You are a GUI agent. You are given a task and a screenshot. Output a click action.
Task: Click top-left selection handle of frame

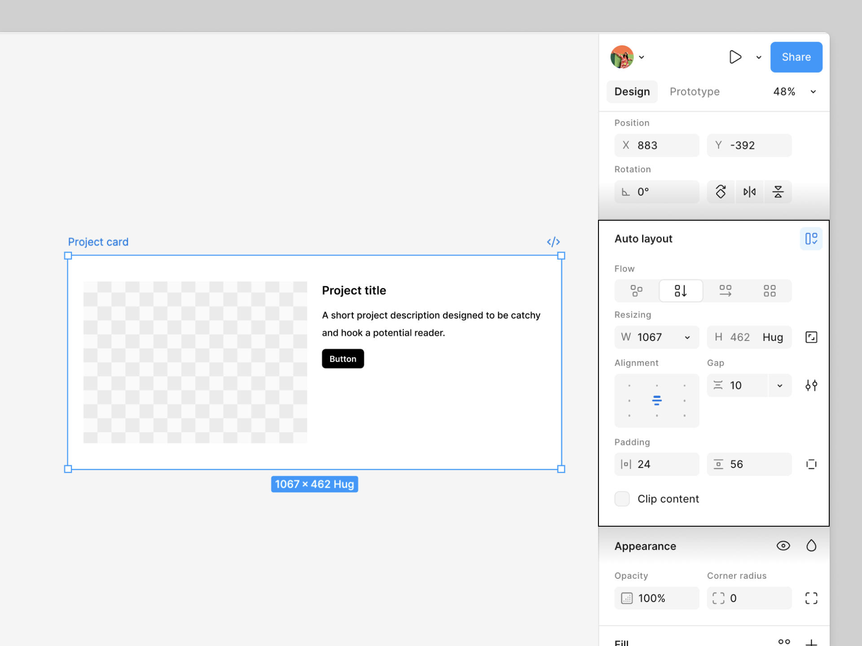tap(68, 256)
